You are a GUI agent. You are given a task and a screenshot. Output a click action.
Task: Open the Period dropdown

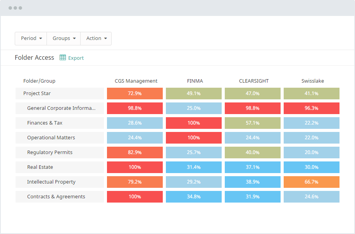pos(31,38)
